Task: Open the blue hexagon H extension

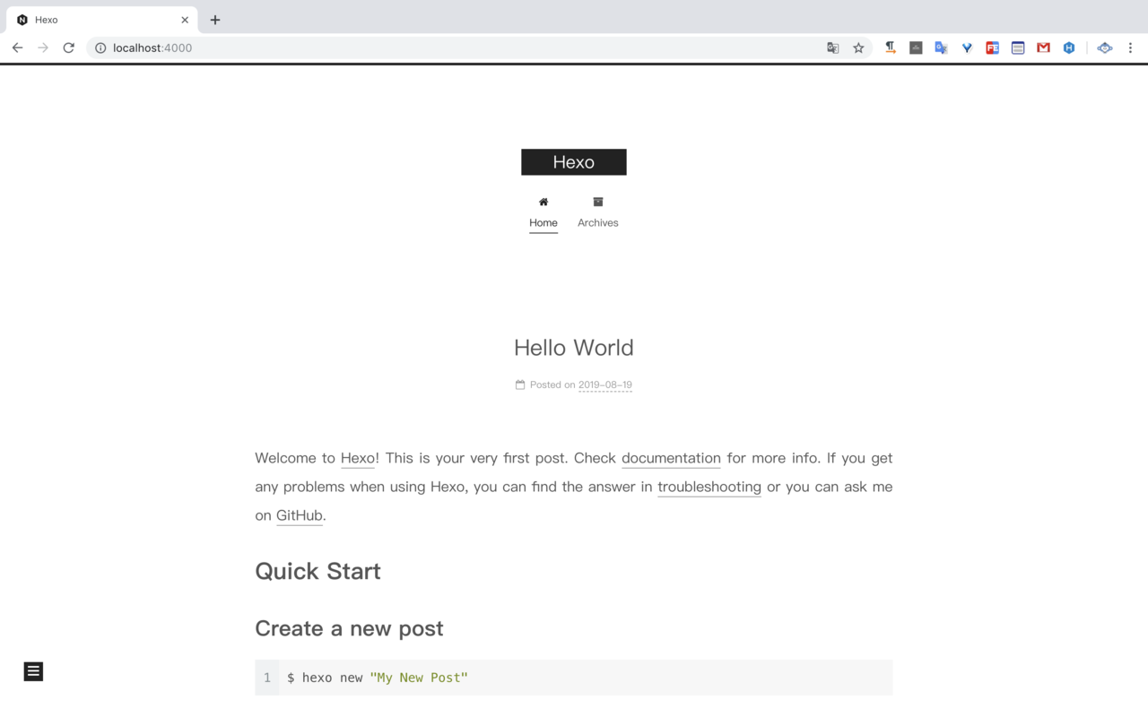Action: pos(1069,48)
